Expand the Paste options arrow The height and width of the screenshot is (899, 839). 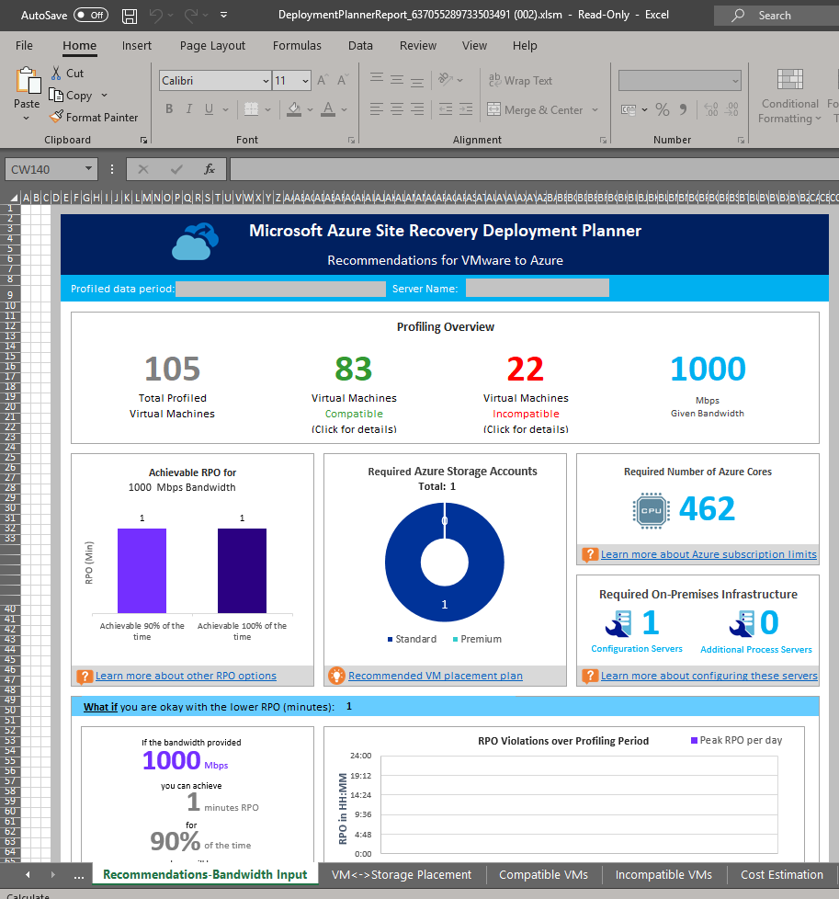(27, 118)
